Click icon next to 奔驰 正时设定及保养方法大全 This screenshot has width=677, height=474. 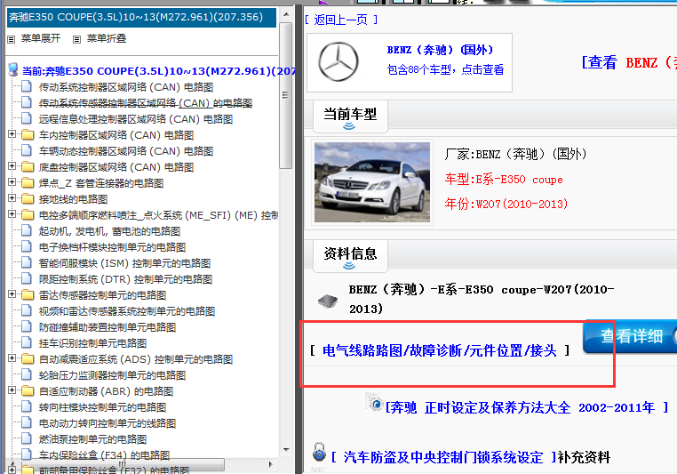[x=375, y=403]
